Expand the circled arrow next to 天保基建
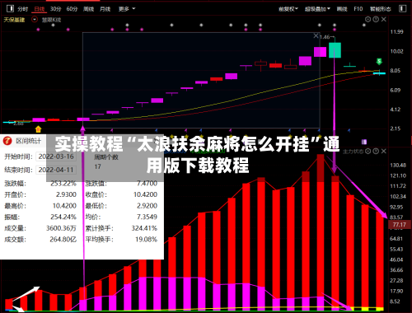This screenshot has height=313, width=412. tap(35, 20)
